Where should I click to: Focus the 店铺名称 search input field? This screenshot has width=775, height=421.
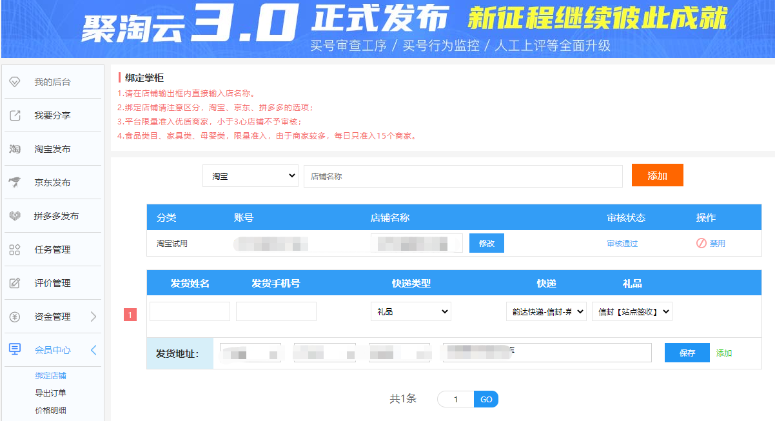[x=463, y=176]
